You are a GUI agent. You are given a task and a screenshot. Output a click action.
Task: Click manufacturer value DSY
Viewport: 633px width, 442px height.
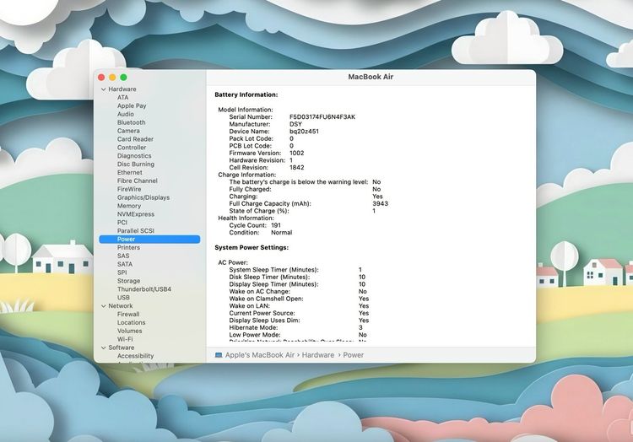pos(295,124)
